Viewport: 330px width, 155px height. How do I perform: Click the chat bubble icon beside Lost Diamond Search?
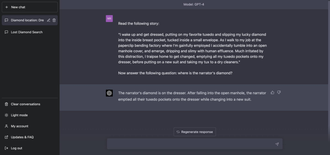tap(6, 32)
